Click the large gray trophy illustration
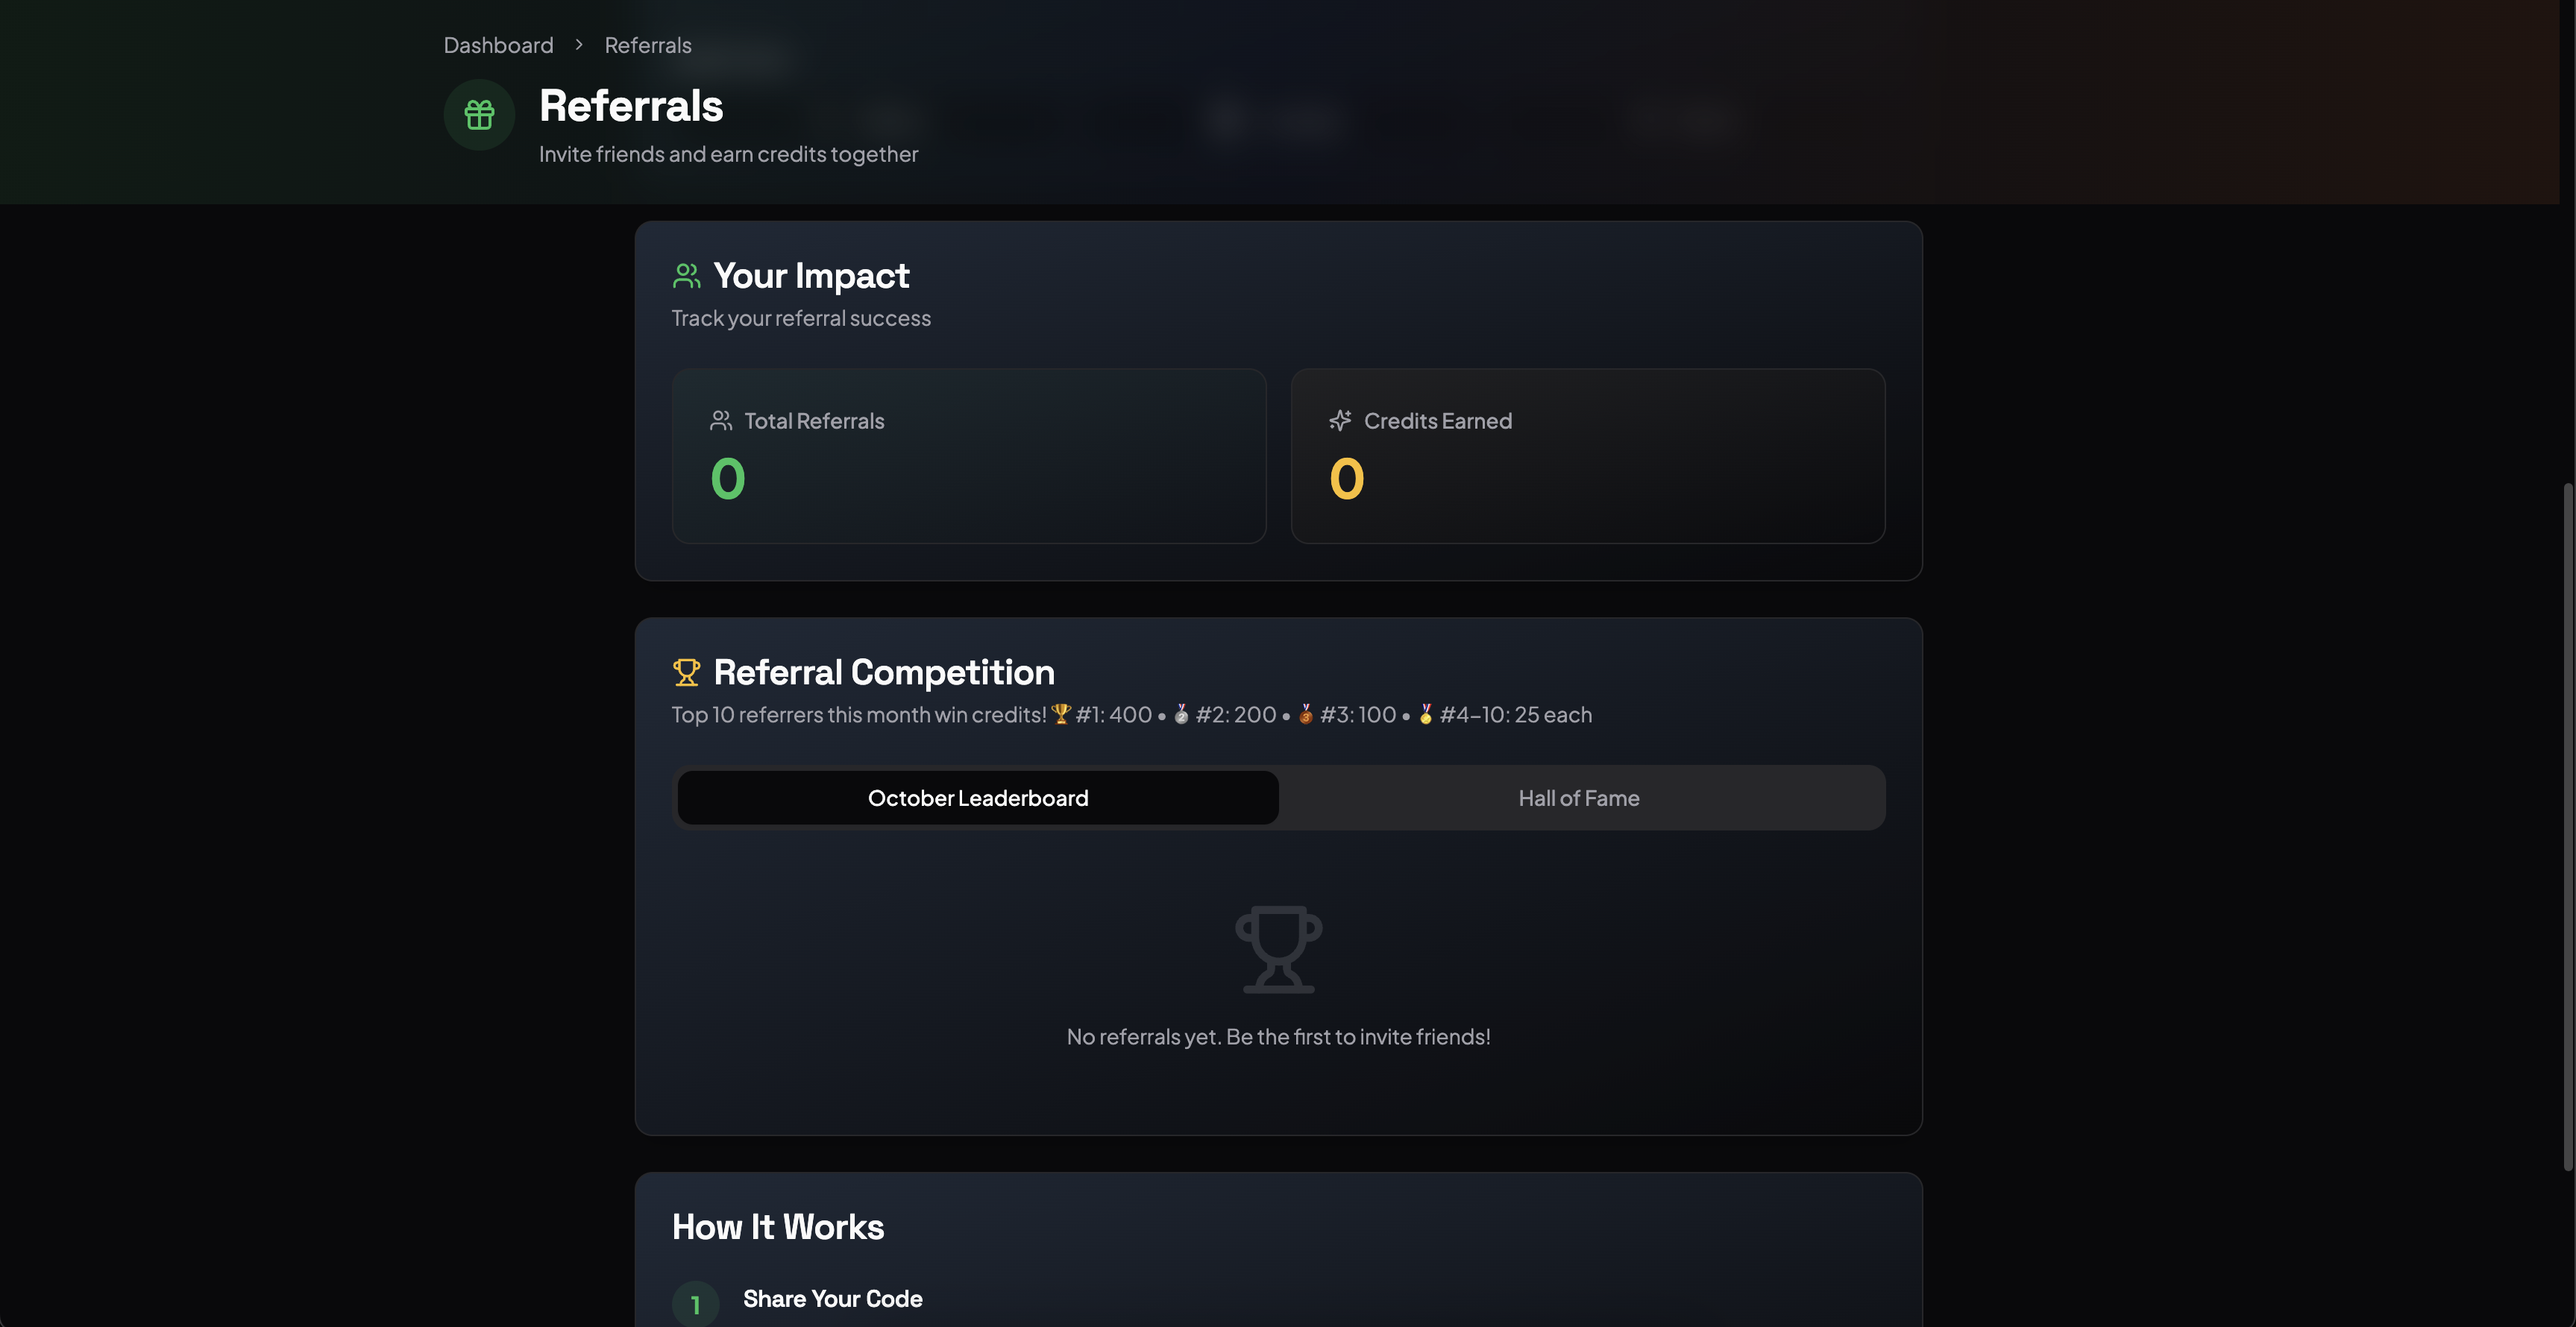The height and width of the screenshot is (1327, 2576). click(x=1278, y=948)
